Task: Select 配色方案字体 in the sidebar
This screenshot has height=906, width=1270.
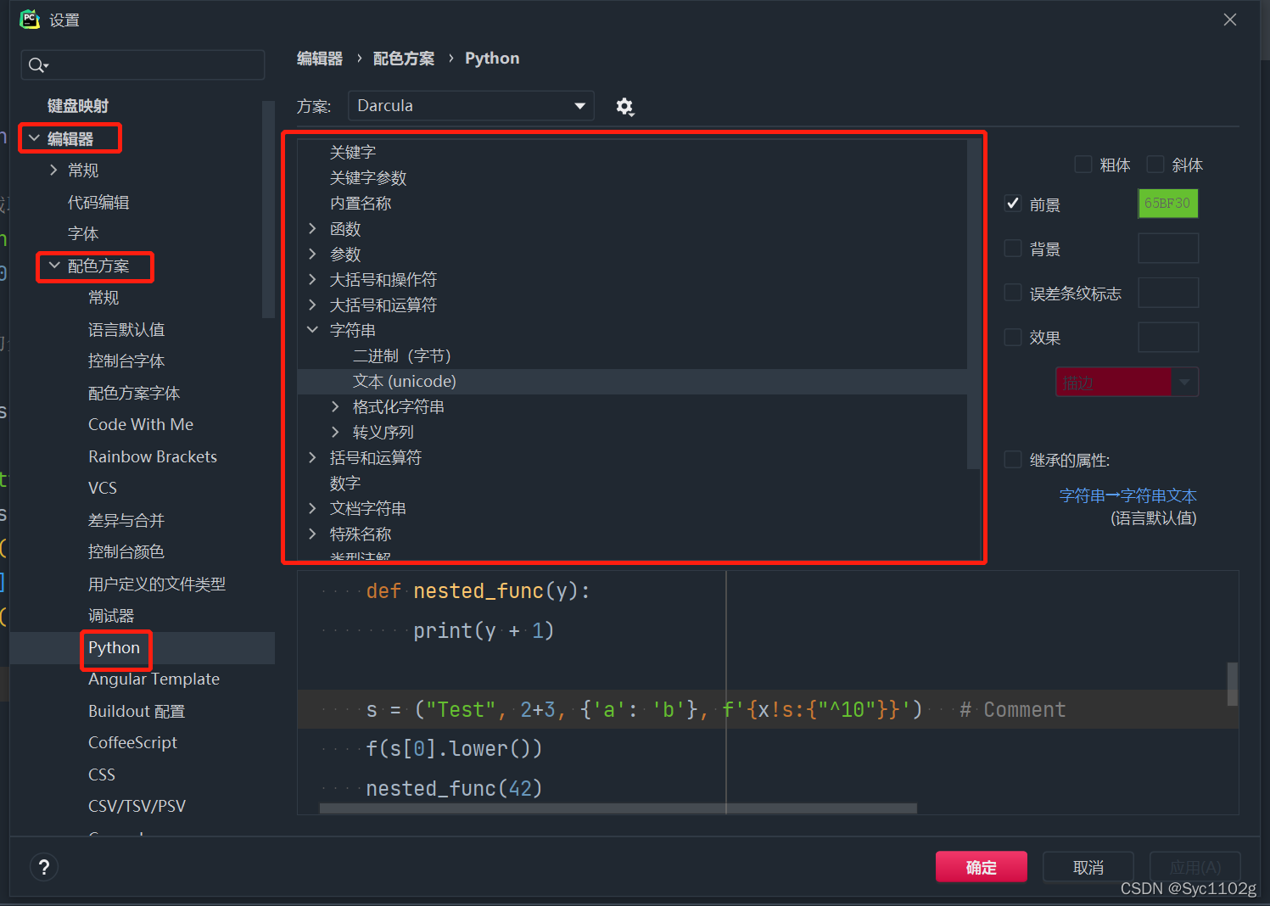Action: coord(134,393)
